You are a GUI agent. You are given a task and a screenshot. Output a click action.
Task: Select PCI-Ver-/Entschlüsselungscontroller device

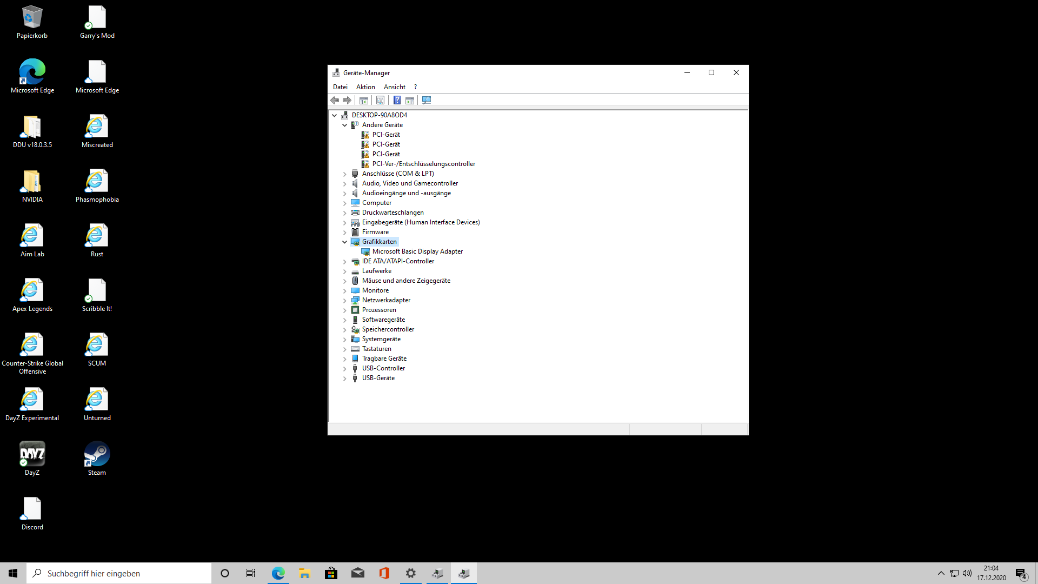point(423,164)
